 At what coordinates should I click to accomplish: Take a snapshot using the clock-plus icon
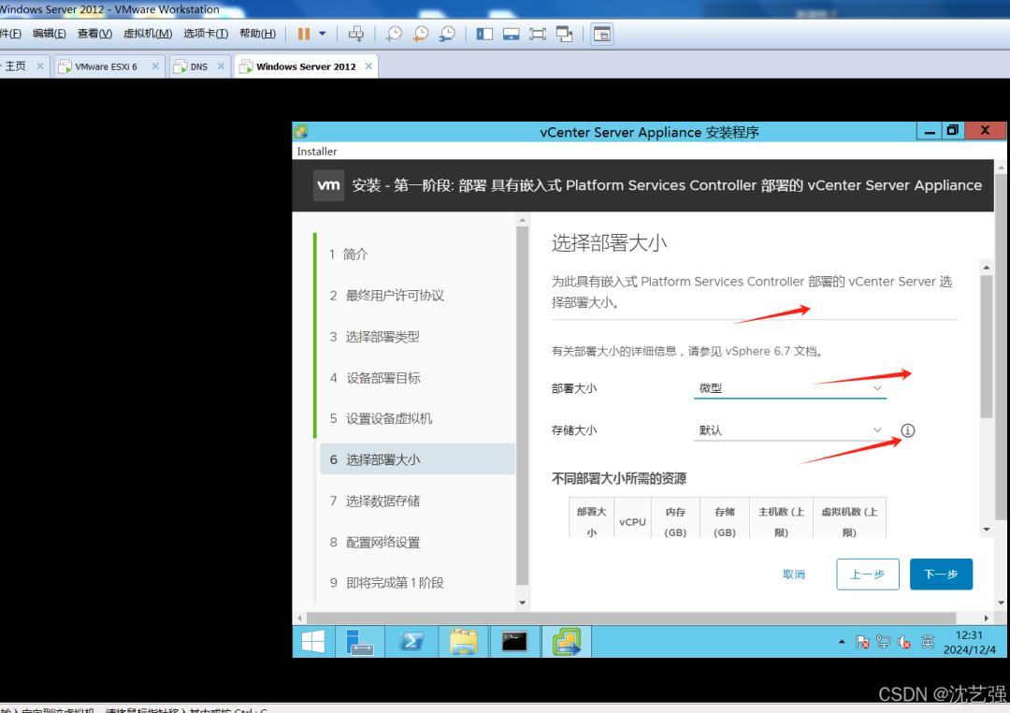[x=394, y=34]
